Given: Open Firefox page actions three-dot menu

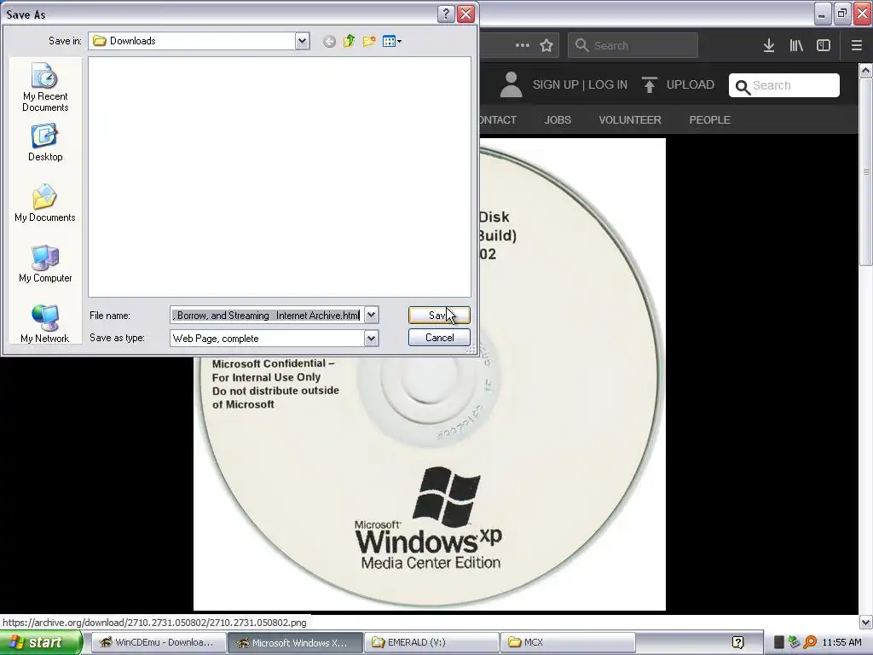Looking at the screenshot, I should pos(523,46).
